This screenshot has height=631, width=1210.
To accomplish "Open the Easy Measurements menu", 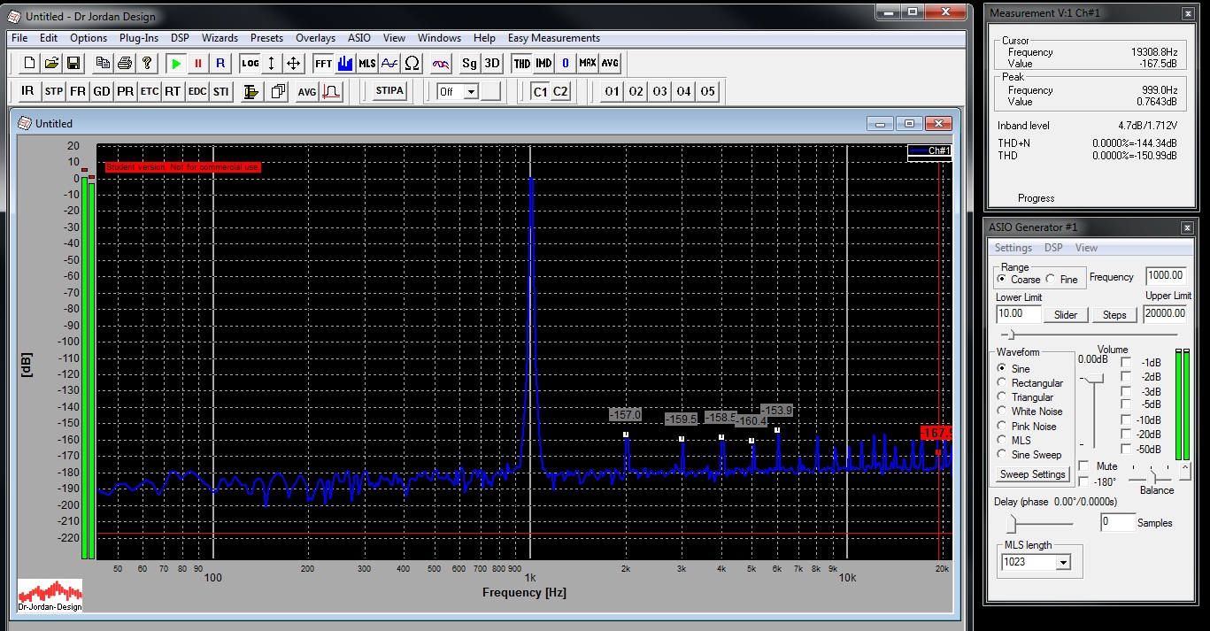I will [x=554, y=38].
